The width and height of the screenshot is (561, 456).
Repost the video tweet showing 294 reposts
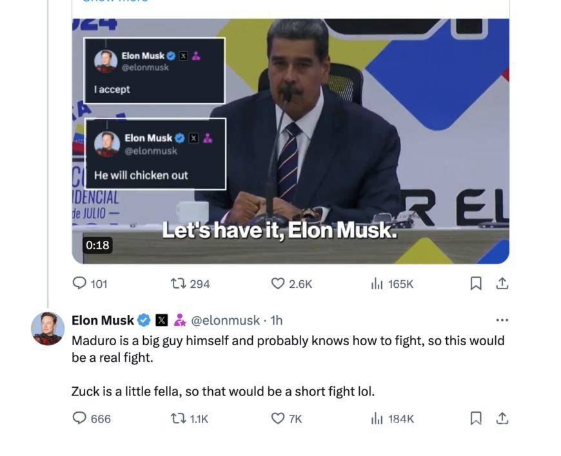[x=178, y=284]
